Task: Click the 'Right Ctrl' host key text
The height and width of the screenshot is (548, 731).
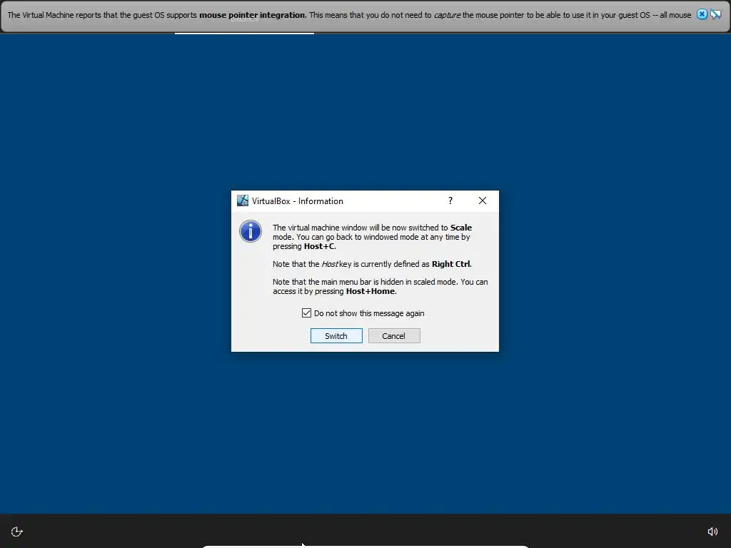Action: pos(451,264)
